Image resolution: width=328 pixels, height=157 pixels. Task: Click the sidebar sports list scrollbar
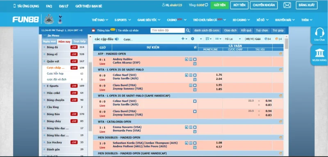tap(90, 97)
